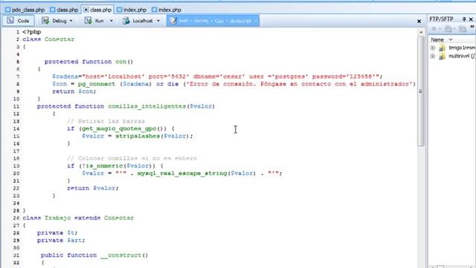Switch to the pdo_class.php tab

click(x=25, y=10)
